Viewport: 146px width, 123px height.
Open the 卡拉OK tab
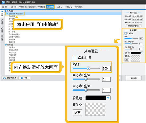click(x=68, y=7)
